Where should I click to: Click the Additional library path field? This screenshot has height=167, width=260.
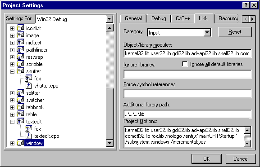pyautogui.click(x=187, y=114)
